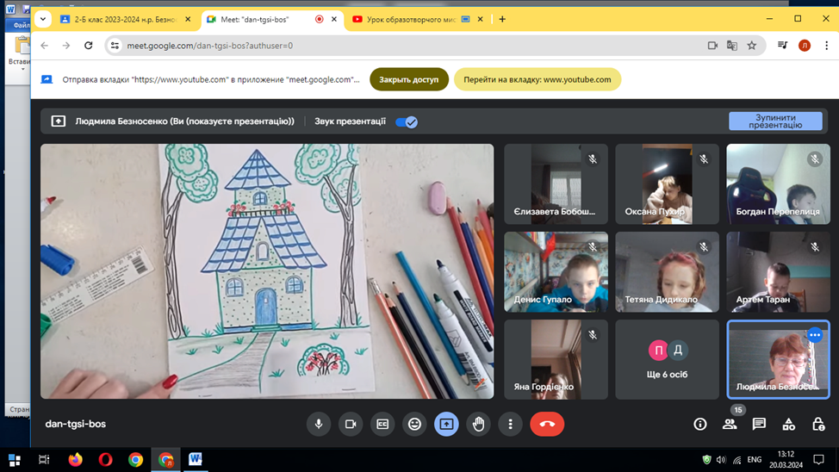Open meeting details info icon
The height and width of the screenshot is (472, 839).
point(699,424)
